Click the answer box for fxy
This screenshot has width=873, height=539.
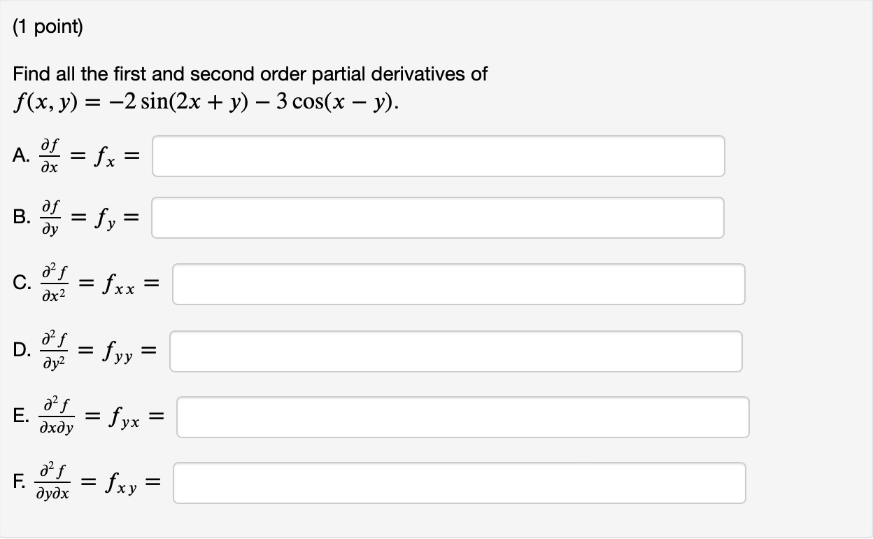tap(459, 482)
